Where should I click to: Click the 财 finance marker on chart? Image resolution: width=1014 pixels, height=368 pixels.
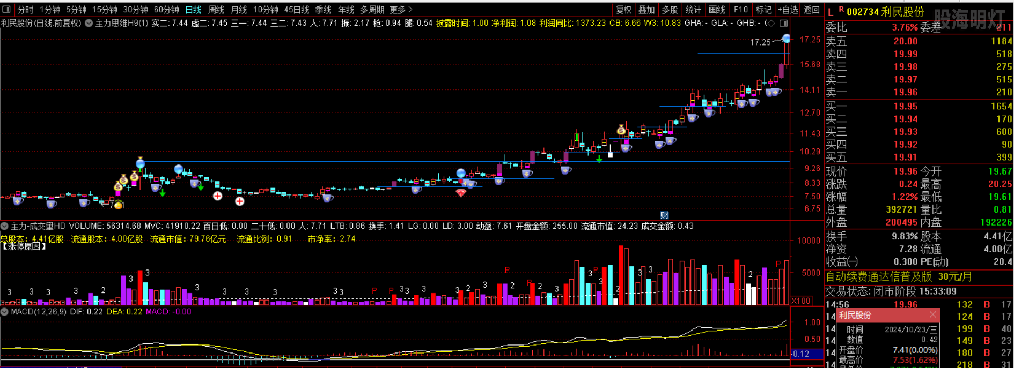[x=664, y=215]
